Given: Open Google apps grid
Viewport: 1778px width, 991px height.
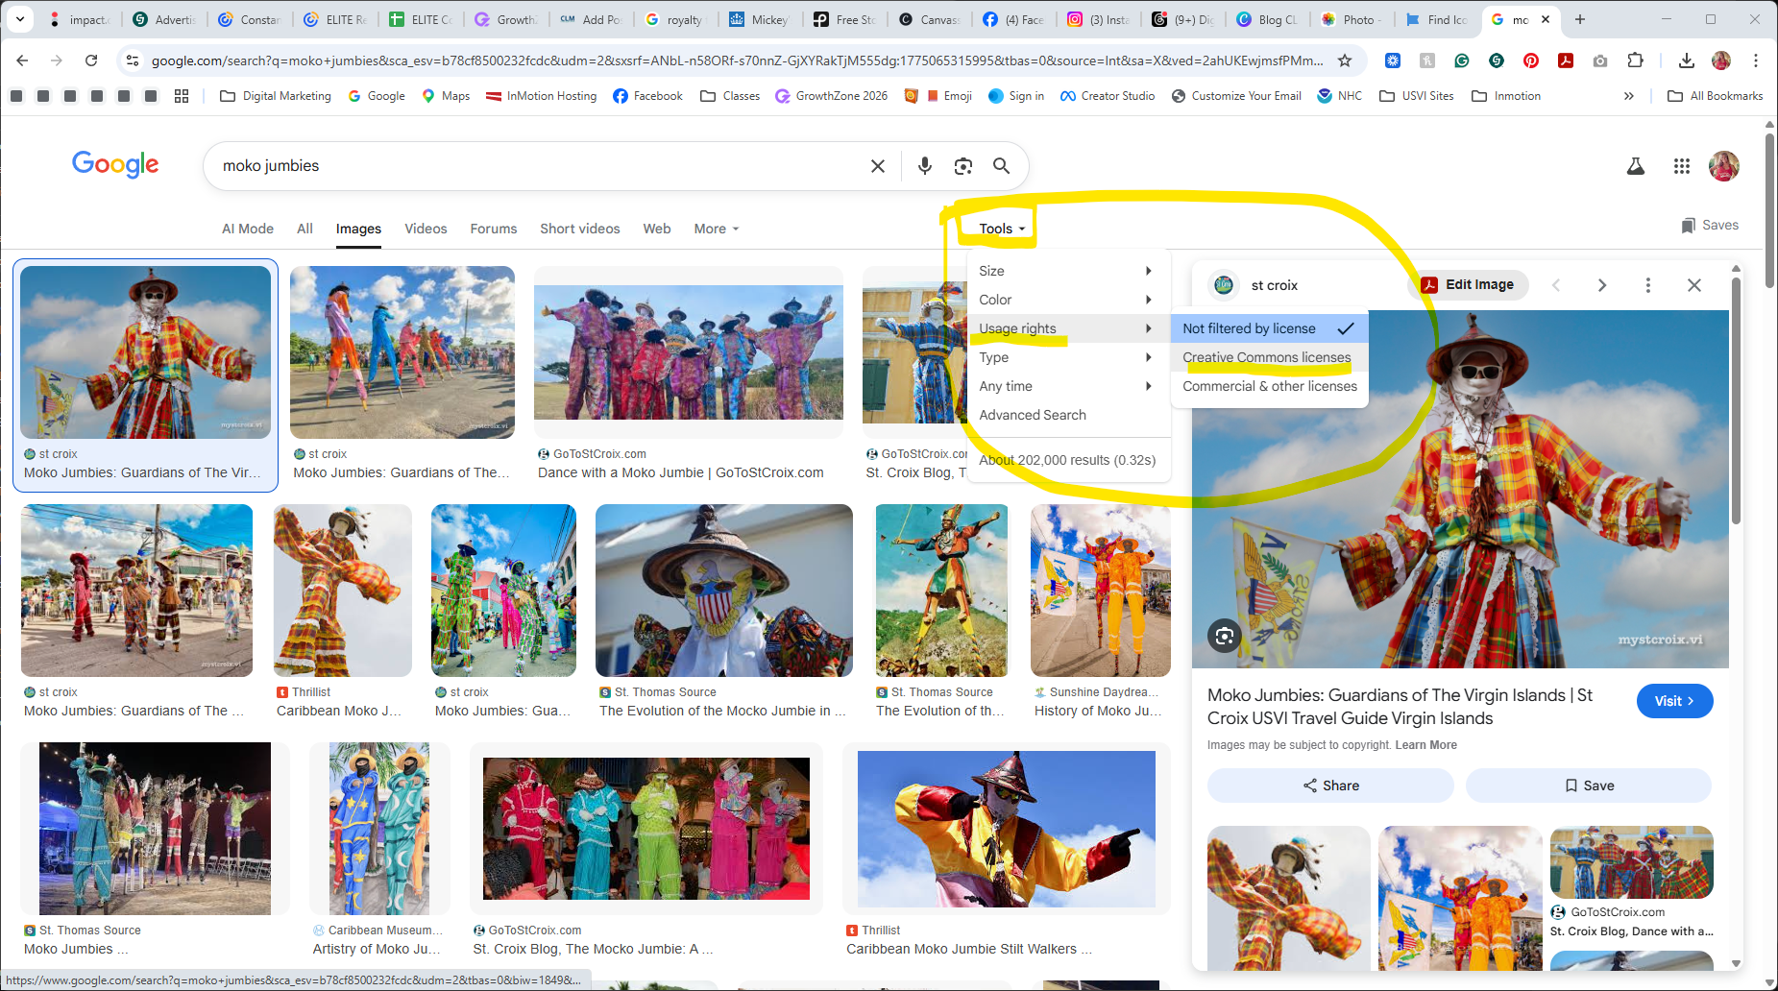Looking at the screenshot, I should (1681, 166).
